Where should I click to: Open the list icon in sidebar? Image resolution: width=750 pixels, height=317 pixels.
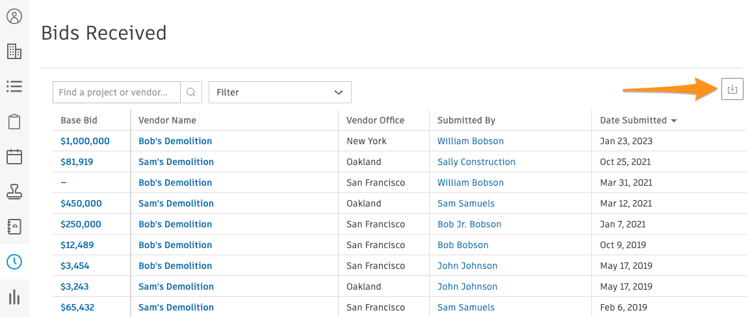coord(14,86)
